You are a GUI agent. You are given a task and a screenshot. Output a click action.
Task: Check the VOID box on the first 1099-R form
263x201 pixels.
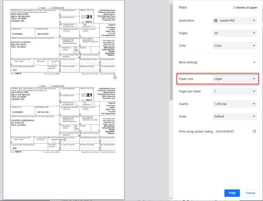coord(39,7)
